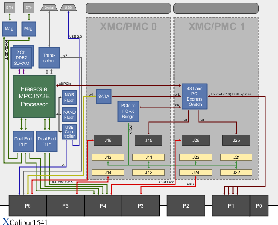Click the XMC/PMC 1 heading

216,27
